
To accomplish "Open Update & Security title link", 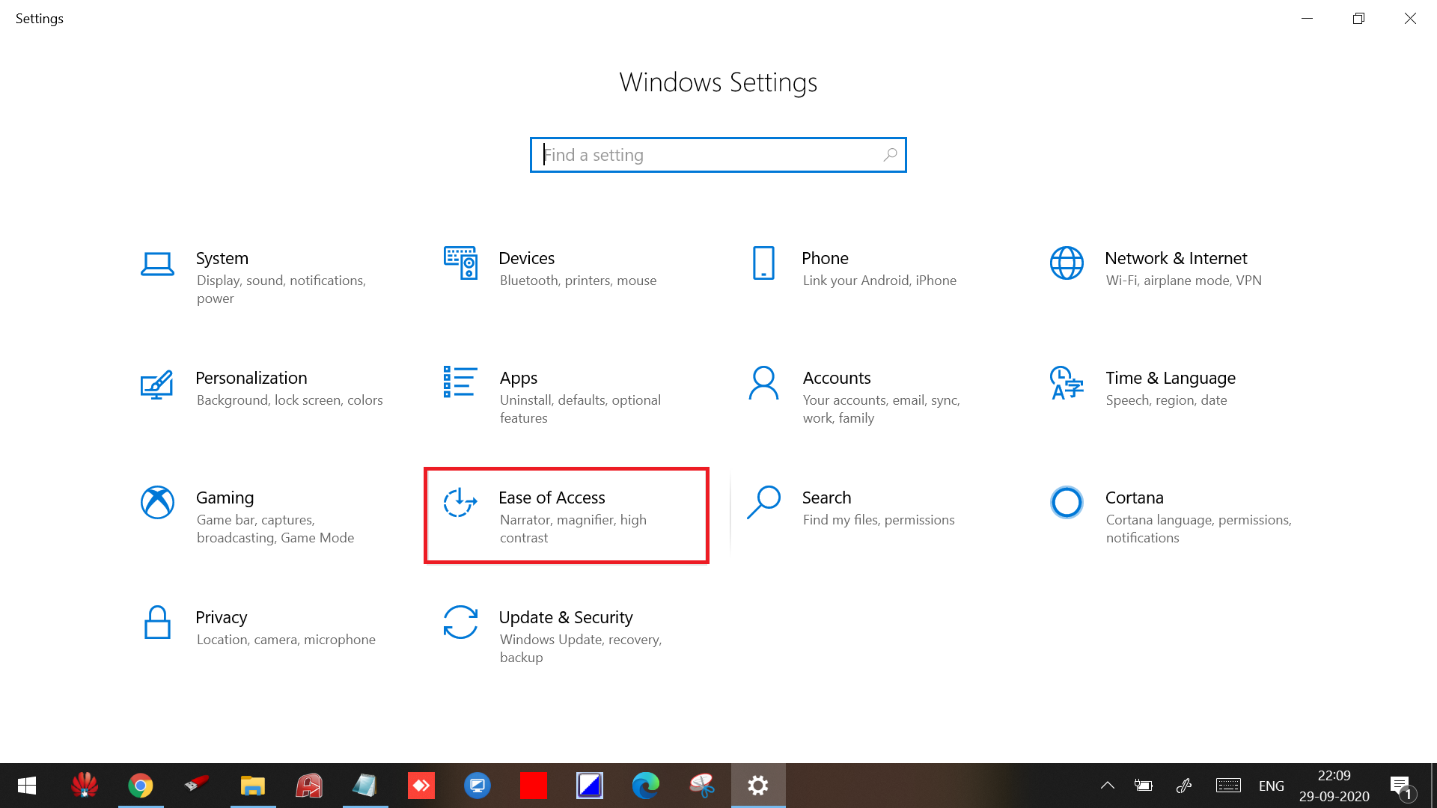I will pos(566,617).
